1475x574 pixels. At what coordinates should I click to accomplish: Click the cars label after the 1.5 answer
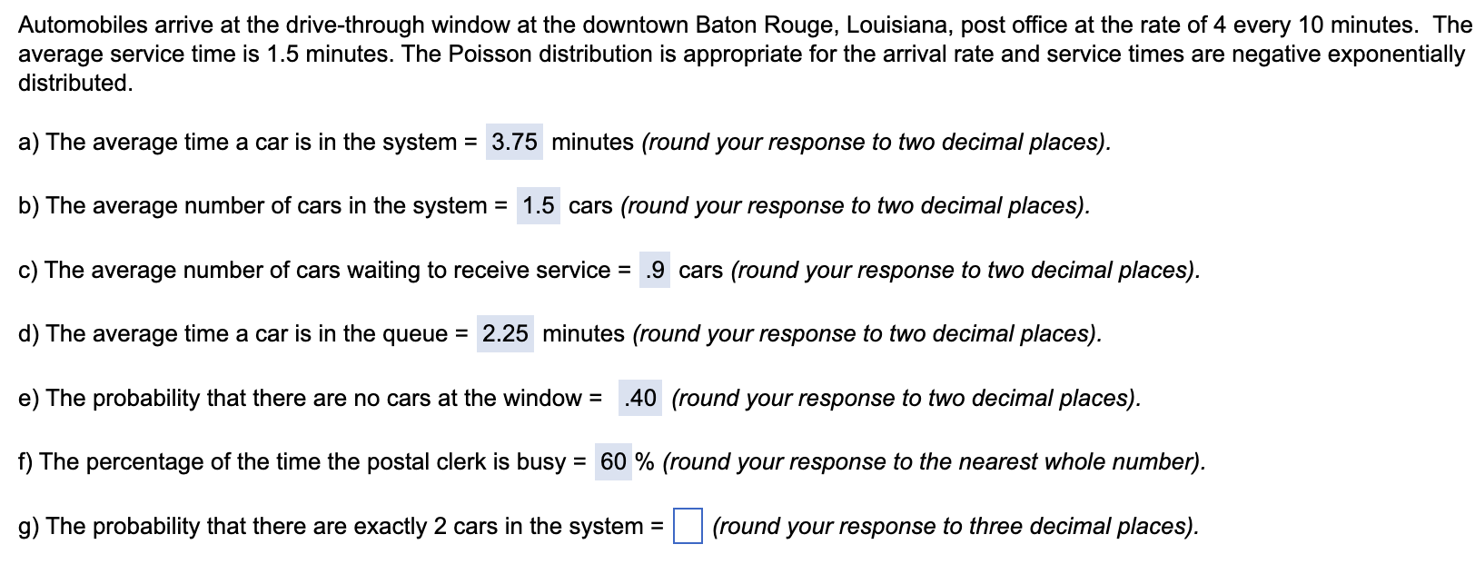(589, 206)
